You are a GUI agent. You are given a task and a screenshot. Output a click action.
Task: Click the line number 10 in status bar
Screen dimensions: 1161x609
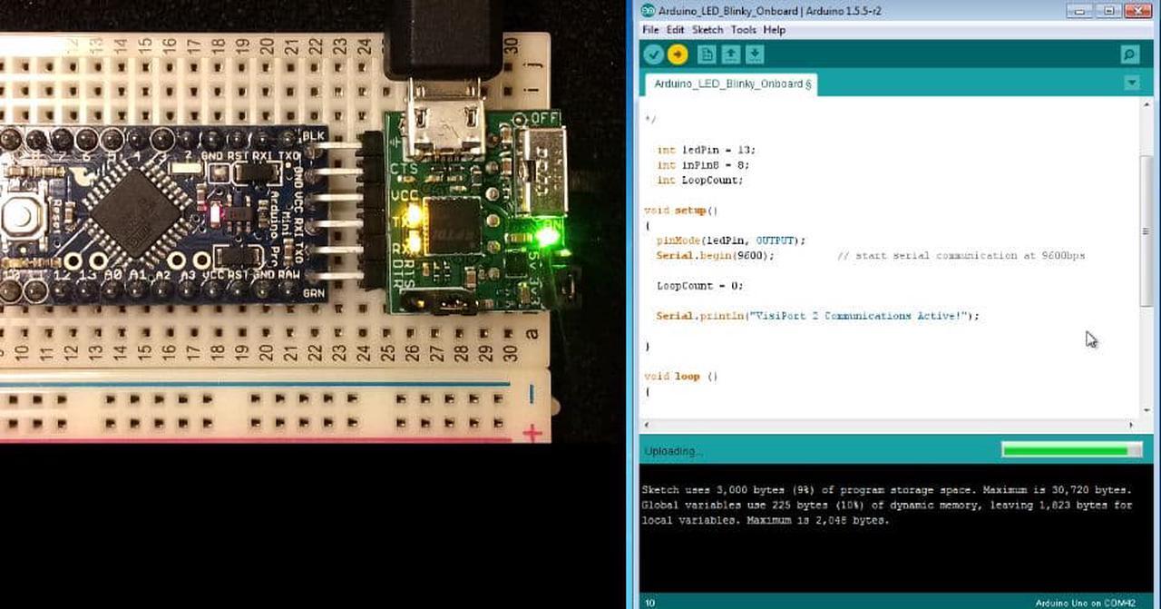649,603
